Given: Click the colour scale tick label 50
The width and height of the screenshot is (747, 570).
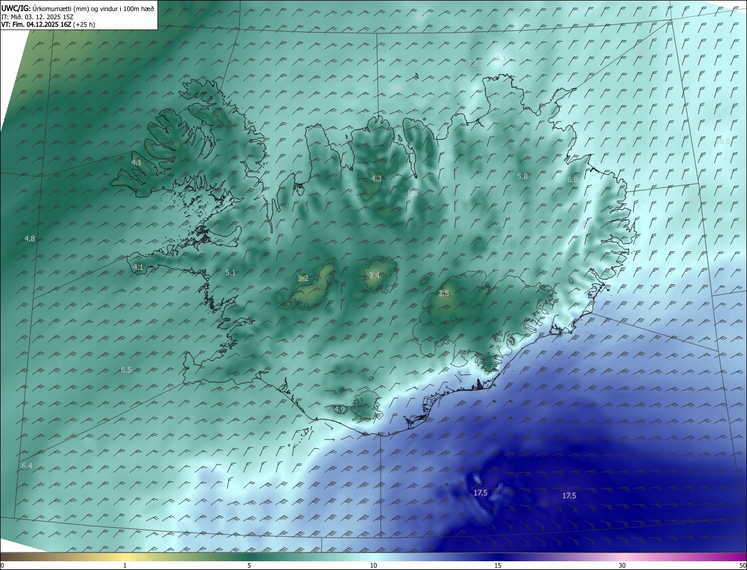Looking at the screenshot, I should coord(742,565).
